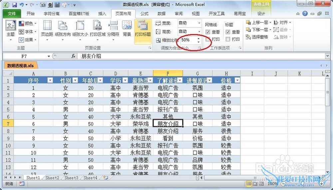333x190 pixels.
Task: Toggle Gridlines View (查看) checkbox
Action: point(208,32)
